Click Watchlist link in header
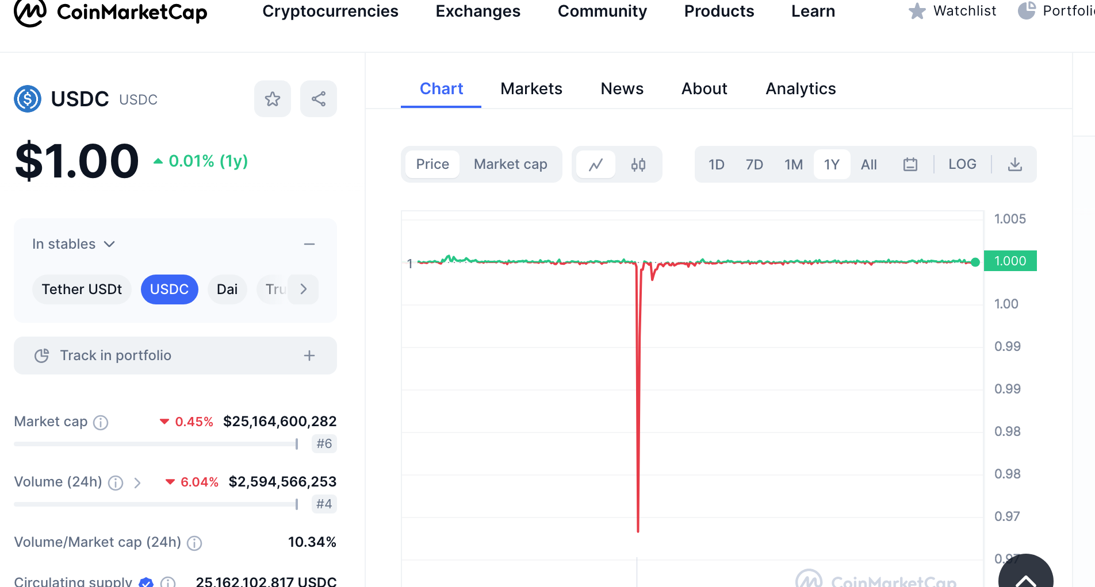 952,11
